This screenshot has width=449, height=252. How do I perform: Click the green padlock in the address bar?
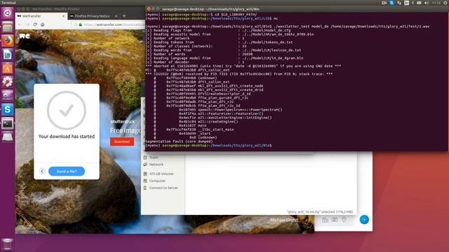click(81, 24)
